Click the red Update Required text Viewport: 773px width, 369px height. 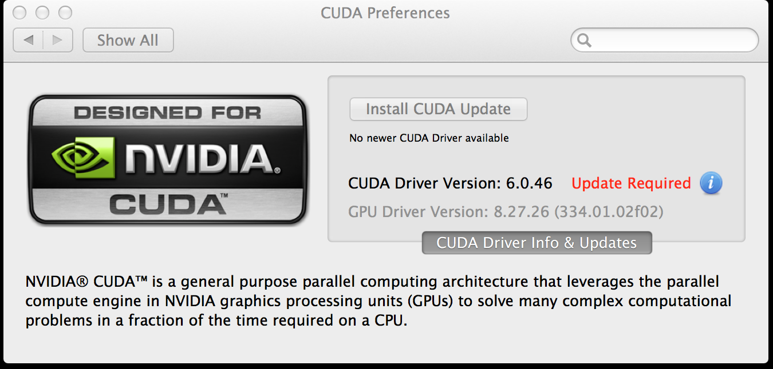click(x=631, y=183)
